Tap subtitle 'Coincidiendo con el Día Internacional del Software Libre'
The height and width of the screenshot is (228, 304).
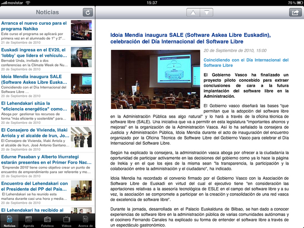(x=246, y=63)
